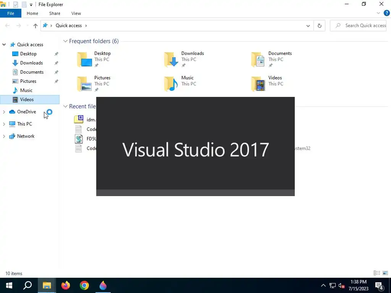Click the Quick access breadcrumb in address bar
The width and height of the screenshot is (391, 293).
point(69,26)
